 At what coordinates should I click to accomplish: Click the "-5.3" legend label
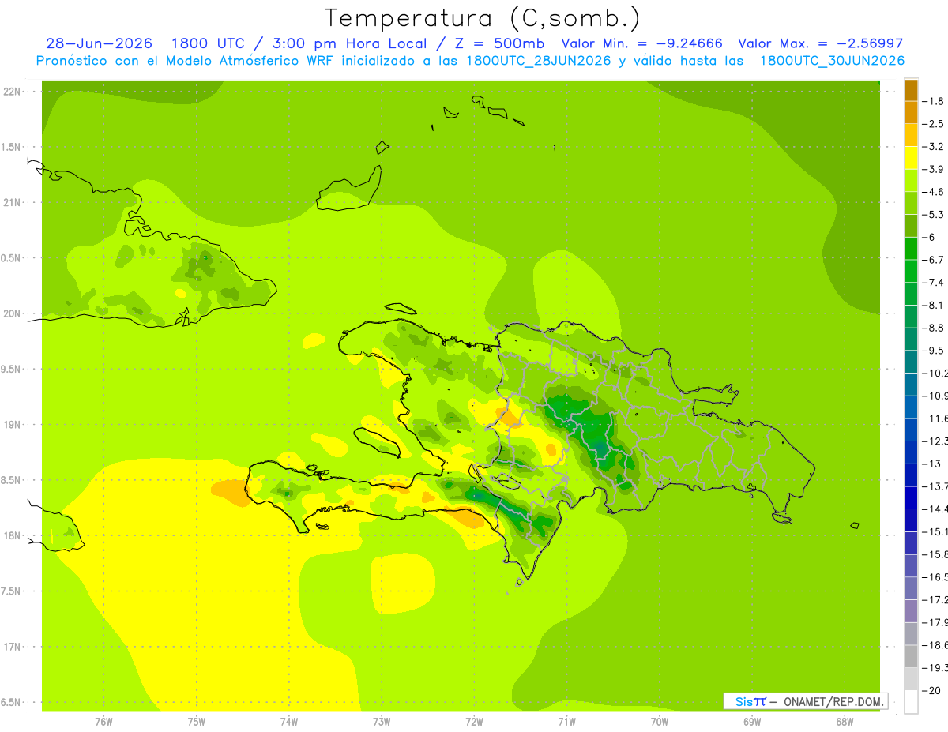(x=935, y=214)
